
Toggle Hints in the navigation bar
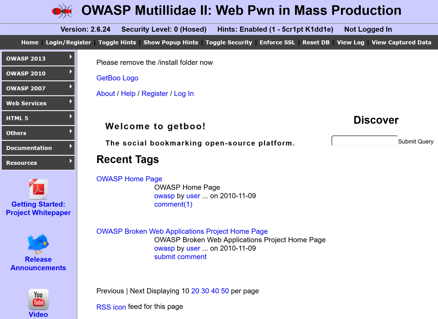[117, 42]
